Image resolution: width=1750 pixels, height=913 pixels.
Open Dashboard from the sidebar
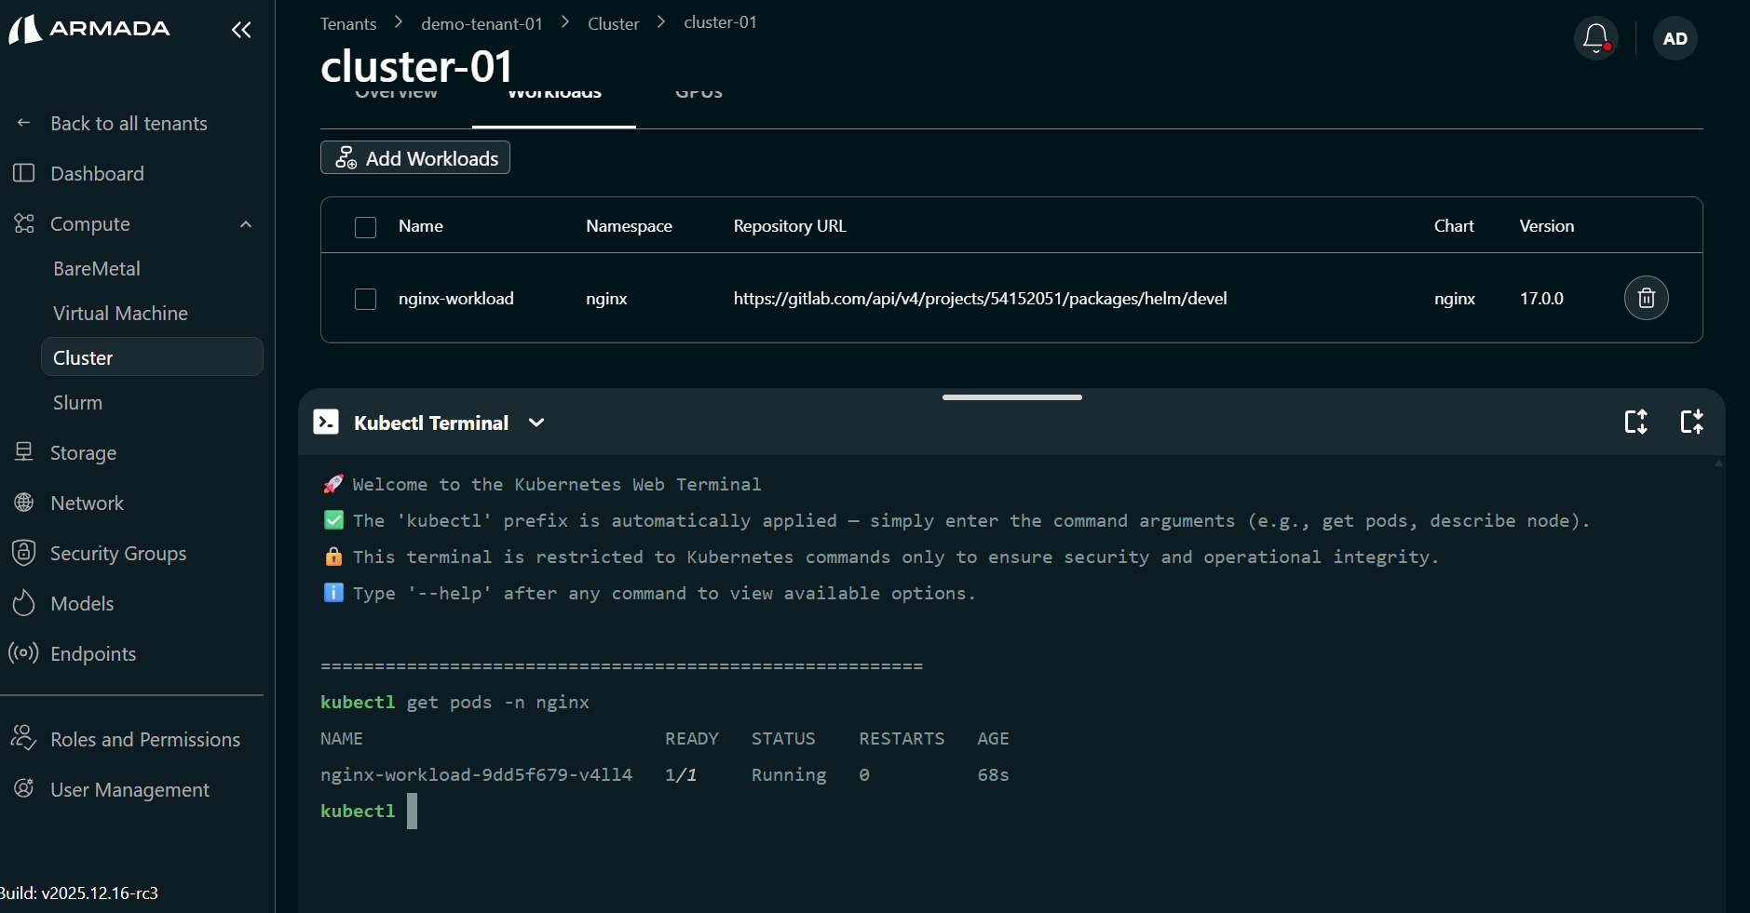tap(97, 174)
